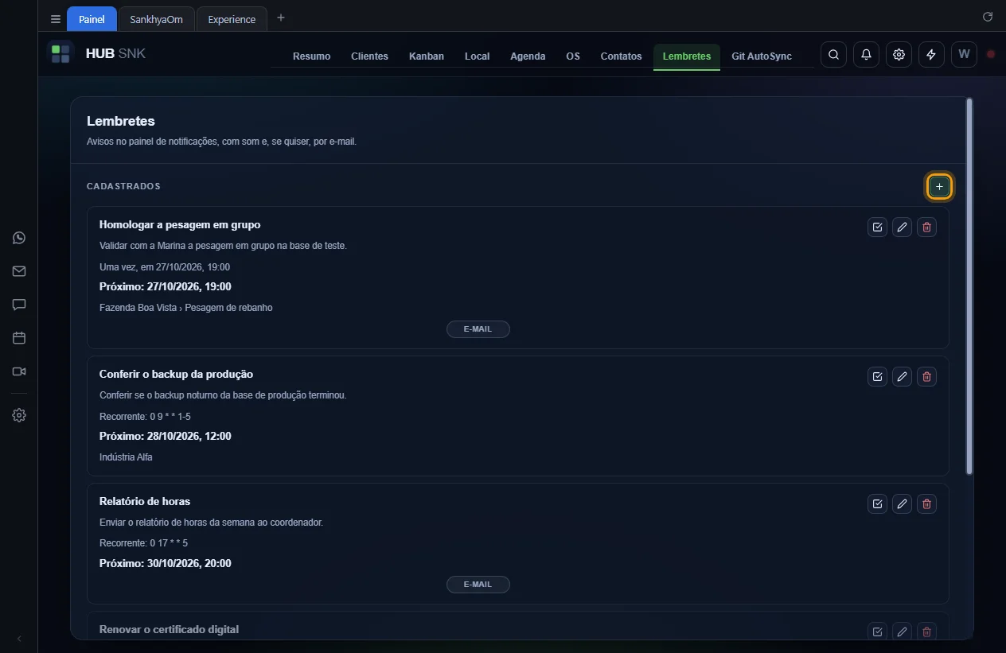Open the Agenda navigation tab

[528, 56]
